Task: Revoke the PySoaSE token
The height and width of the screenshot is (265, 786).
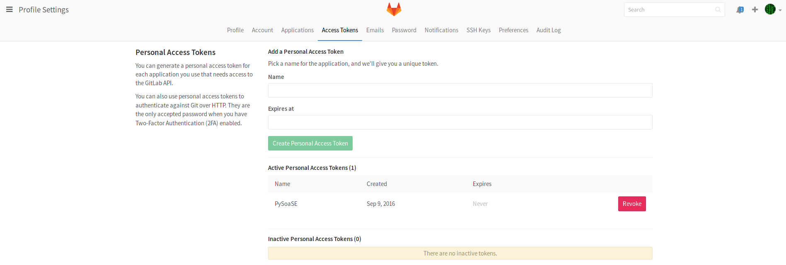Action: click(632, 204)
